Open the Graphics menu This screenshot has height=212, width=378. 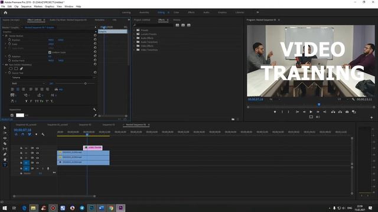click(50, 6)
